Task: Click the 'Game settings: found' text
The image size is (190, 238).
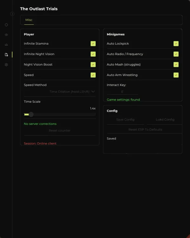Action: click(x=123, y=100)
